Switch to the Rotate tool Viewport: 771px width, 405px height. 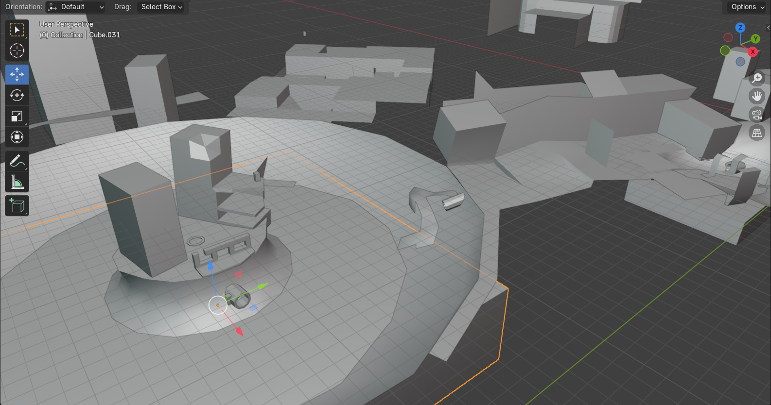point(17,95)
